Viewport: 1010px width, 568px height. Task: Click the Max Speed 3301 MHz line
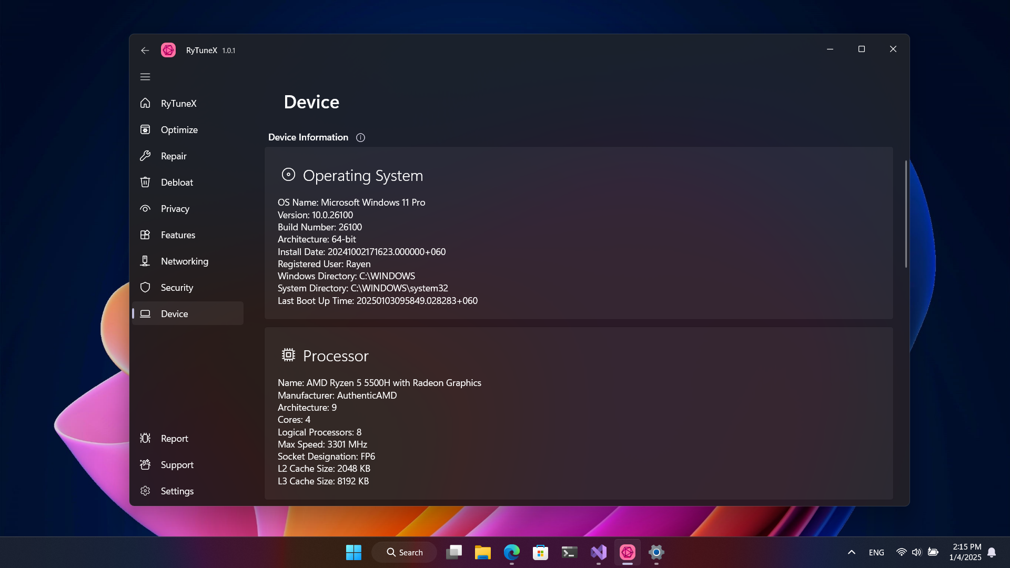pos(322,444)
